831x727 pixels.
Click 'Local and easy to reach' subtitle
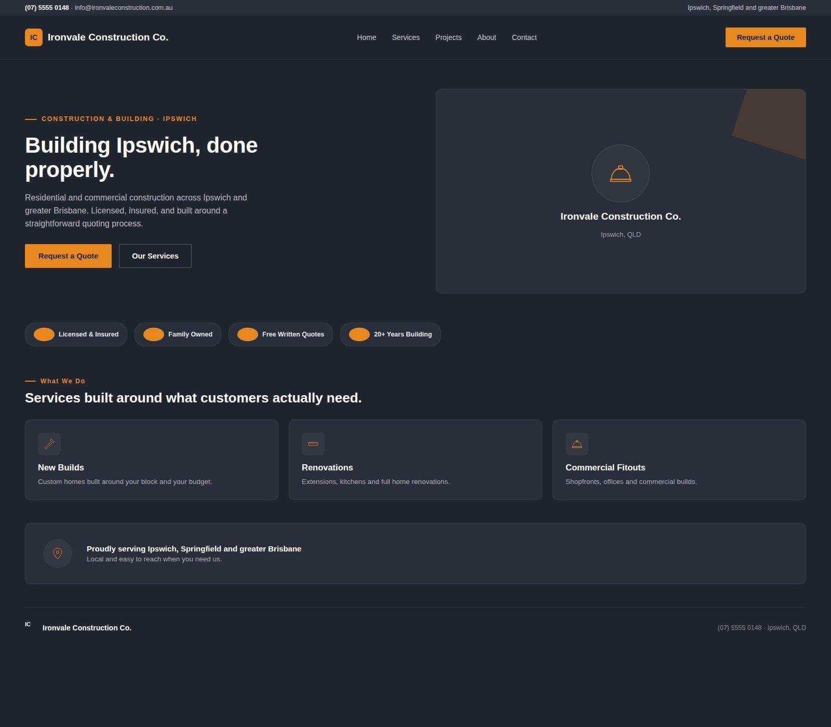154,559
